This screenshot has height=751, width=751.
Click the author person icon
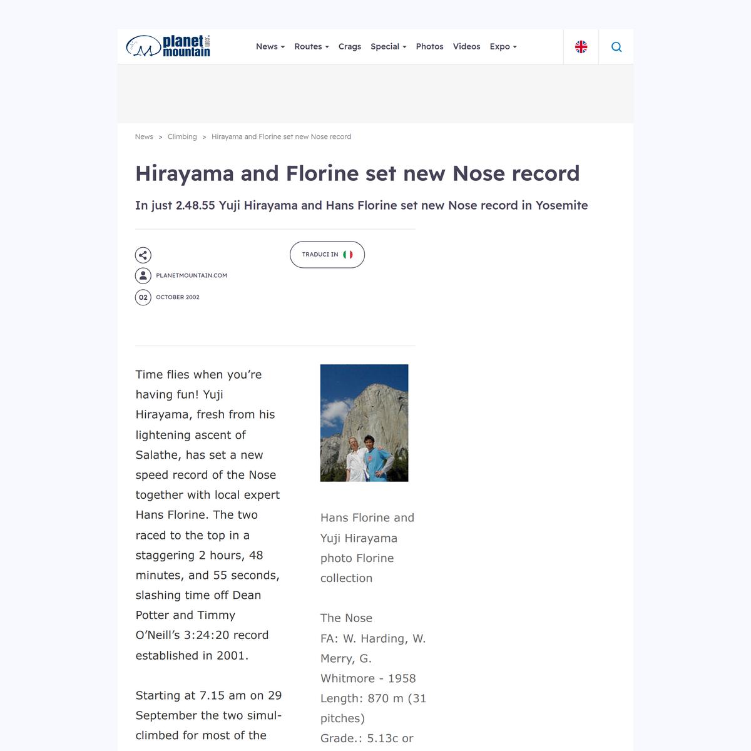[x=143, y=275]
